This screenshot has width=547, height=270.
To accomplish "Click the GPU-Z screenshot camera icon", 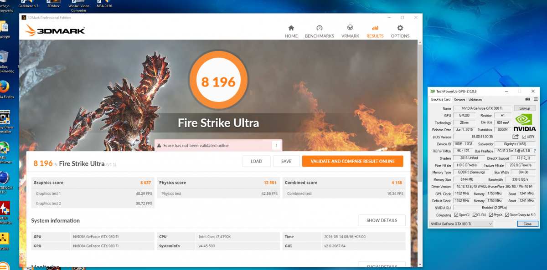I will (527, 99).
